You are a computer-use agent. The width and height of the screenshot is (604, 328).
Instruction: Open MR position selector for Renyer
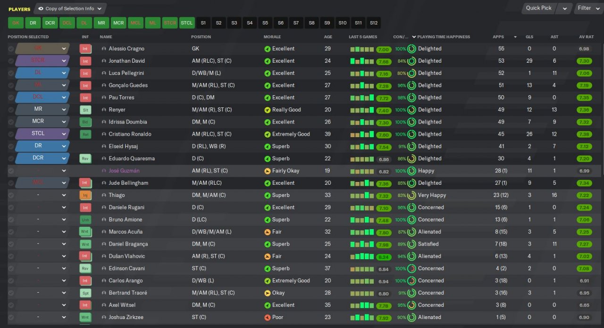pos(42,110)
